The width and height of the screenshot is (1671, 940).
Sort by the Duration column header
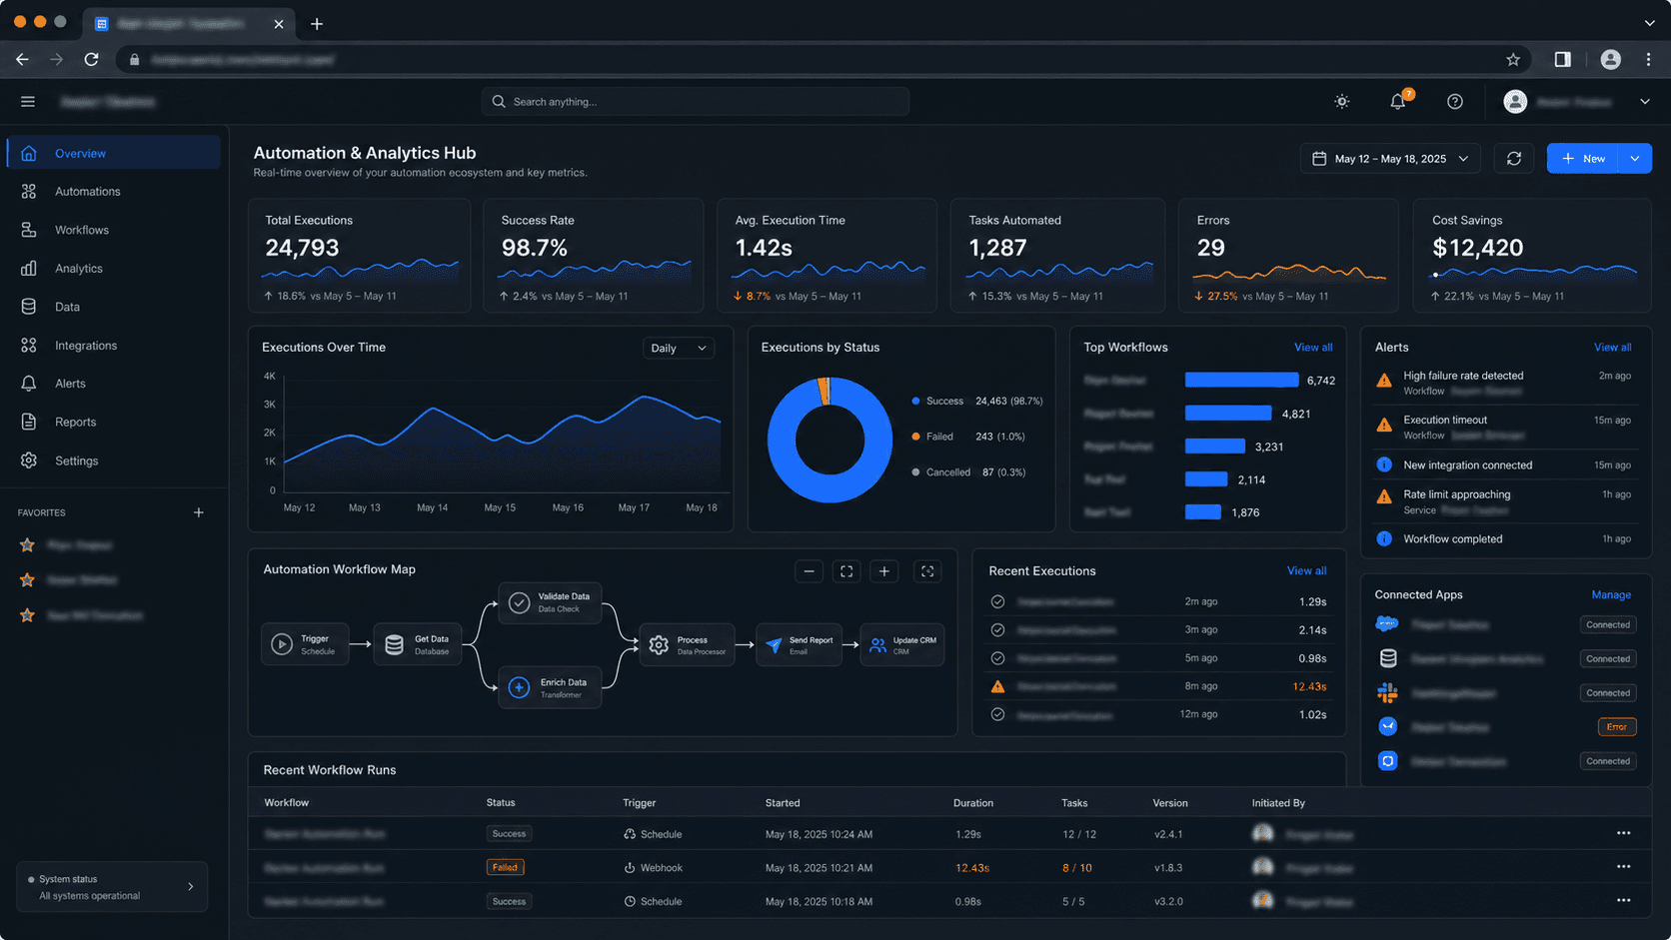click(x=973, y=803)
